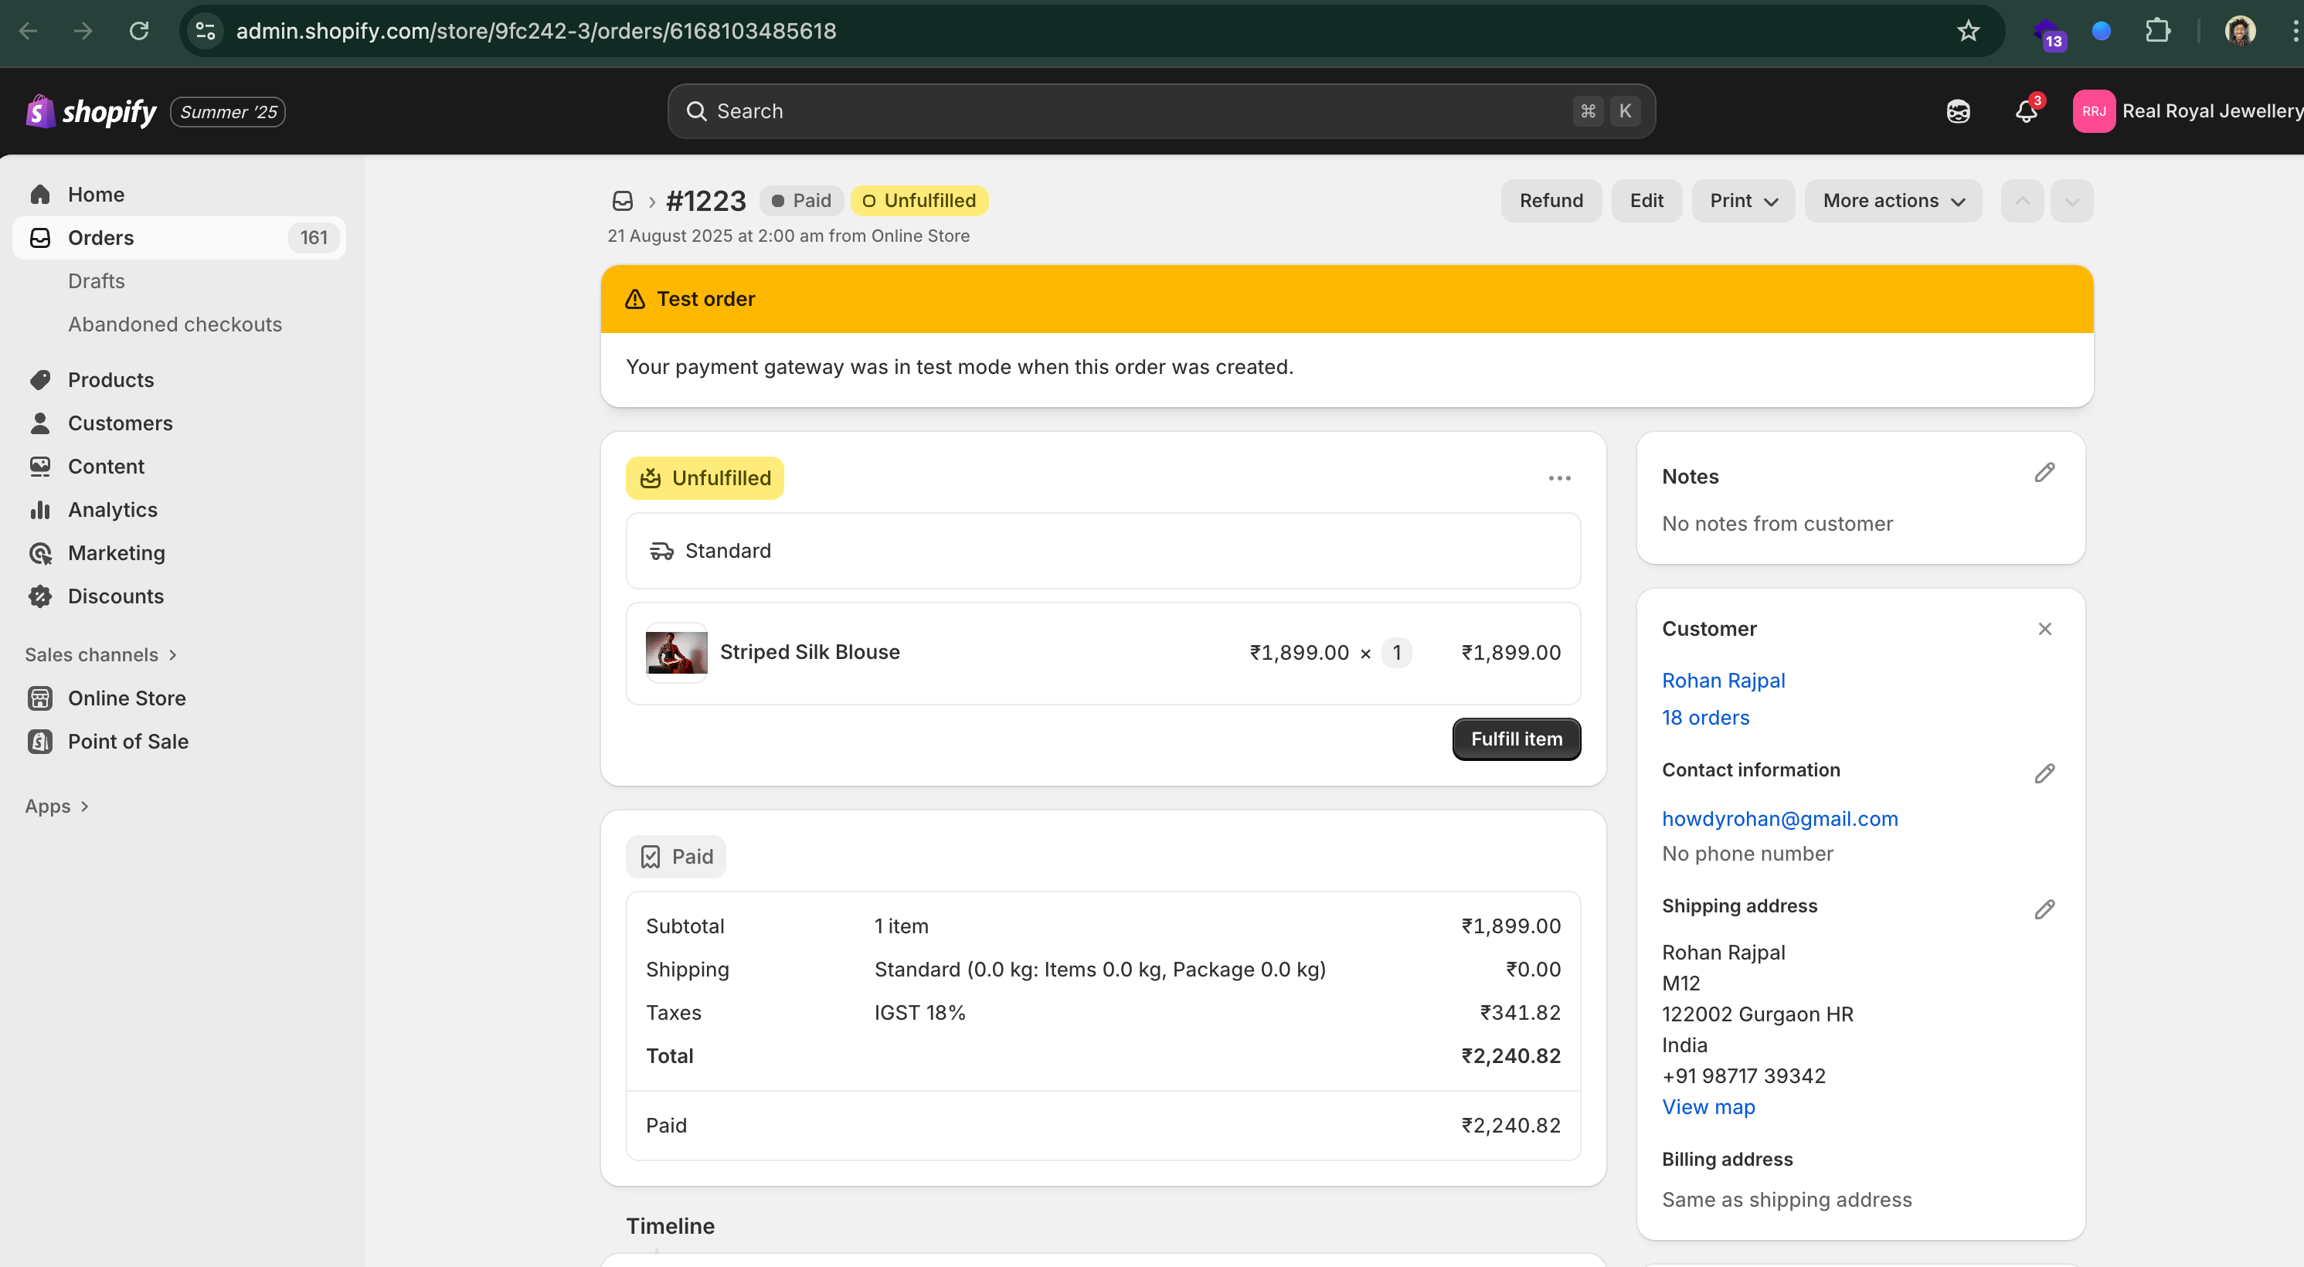Open the Print dropdown
The height and width of the screenshot is (1267, 2304).
(1742, 201)
